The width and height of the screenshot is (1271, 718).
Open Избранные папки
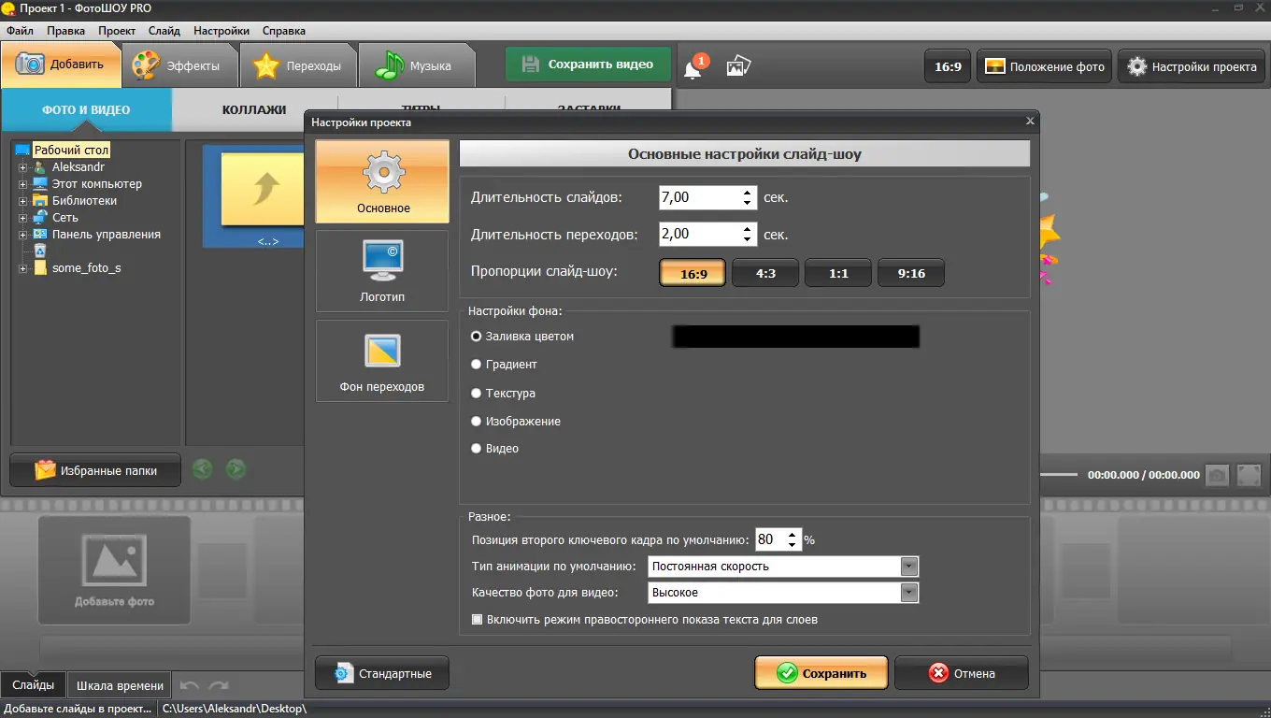[96, 470]
